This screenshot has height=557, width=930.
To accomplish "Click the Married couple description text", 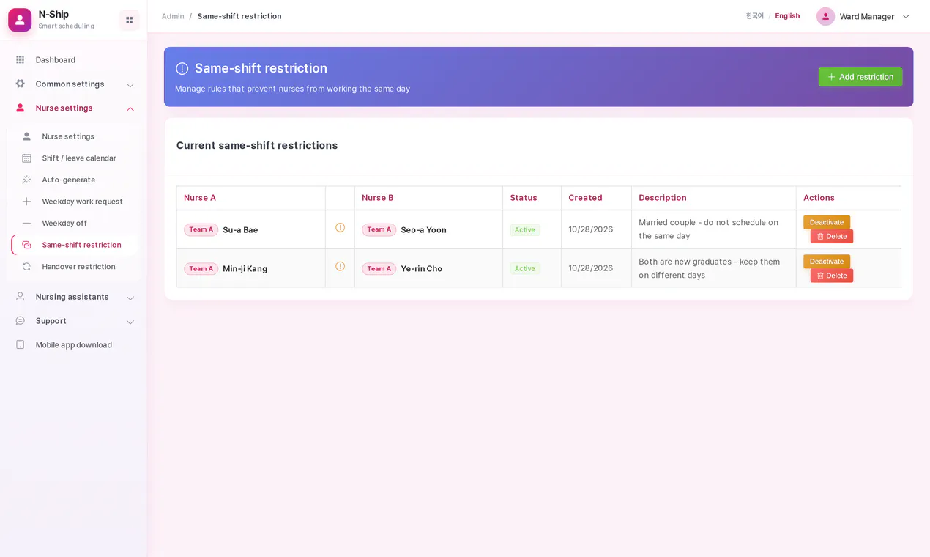I will 708,229.
